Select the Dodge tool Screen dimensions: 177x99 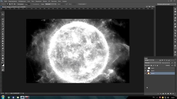tap(3, 46)
